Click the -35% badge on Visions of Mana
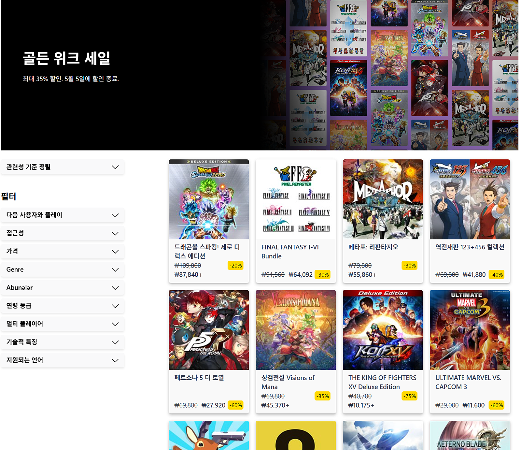Viewport: 521px width, 450px height. (323, 396)
